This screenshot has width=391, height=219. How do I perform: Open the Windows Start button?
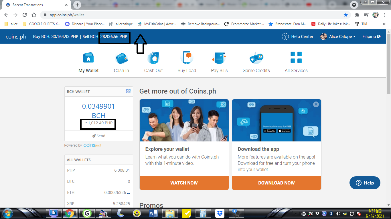click(x=7, y=213)
